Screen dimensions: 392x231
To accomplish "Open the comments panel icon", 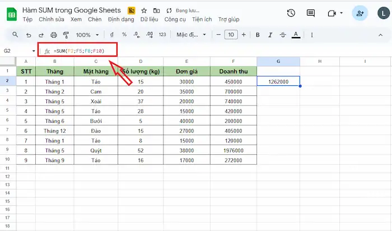I will (x=311, y=13).
